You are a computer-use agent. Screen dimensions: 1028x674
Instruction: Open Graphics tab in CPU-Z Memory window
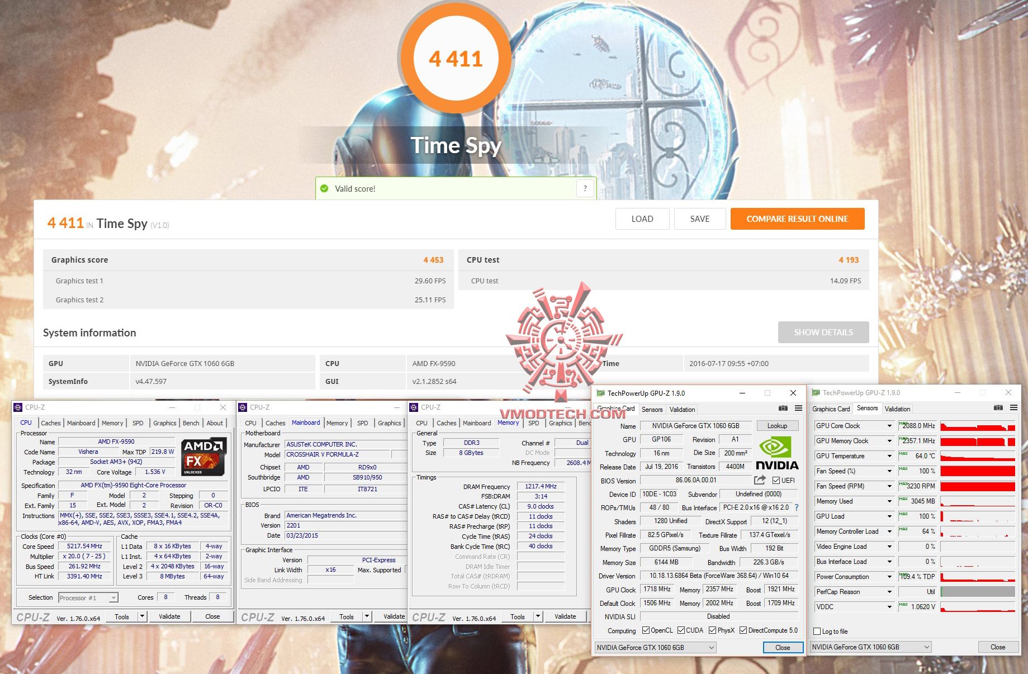(561, 423)
